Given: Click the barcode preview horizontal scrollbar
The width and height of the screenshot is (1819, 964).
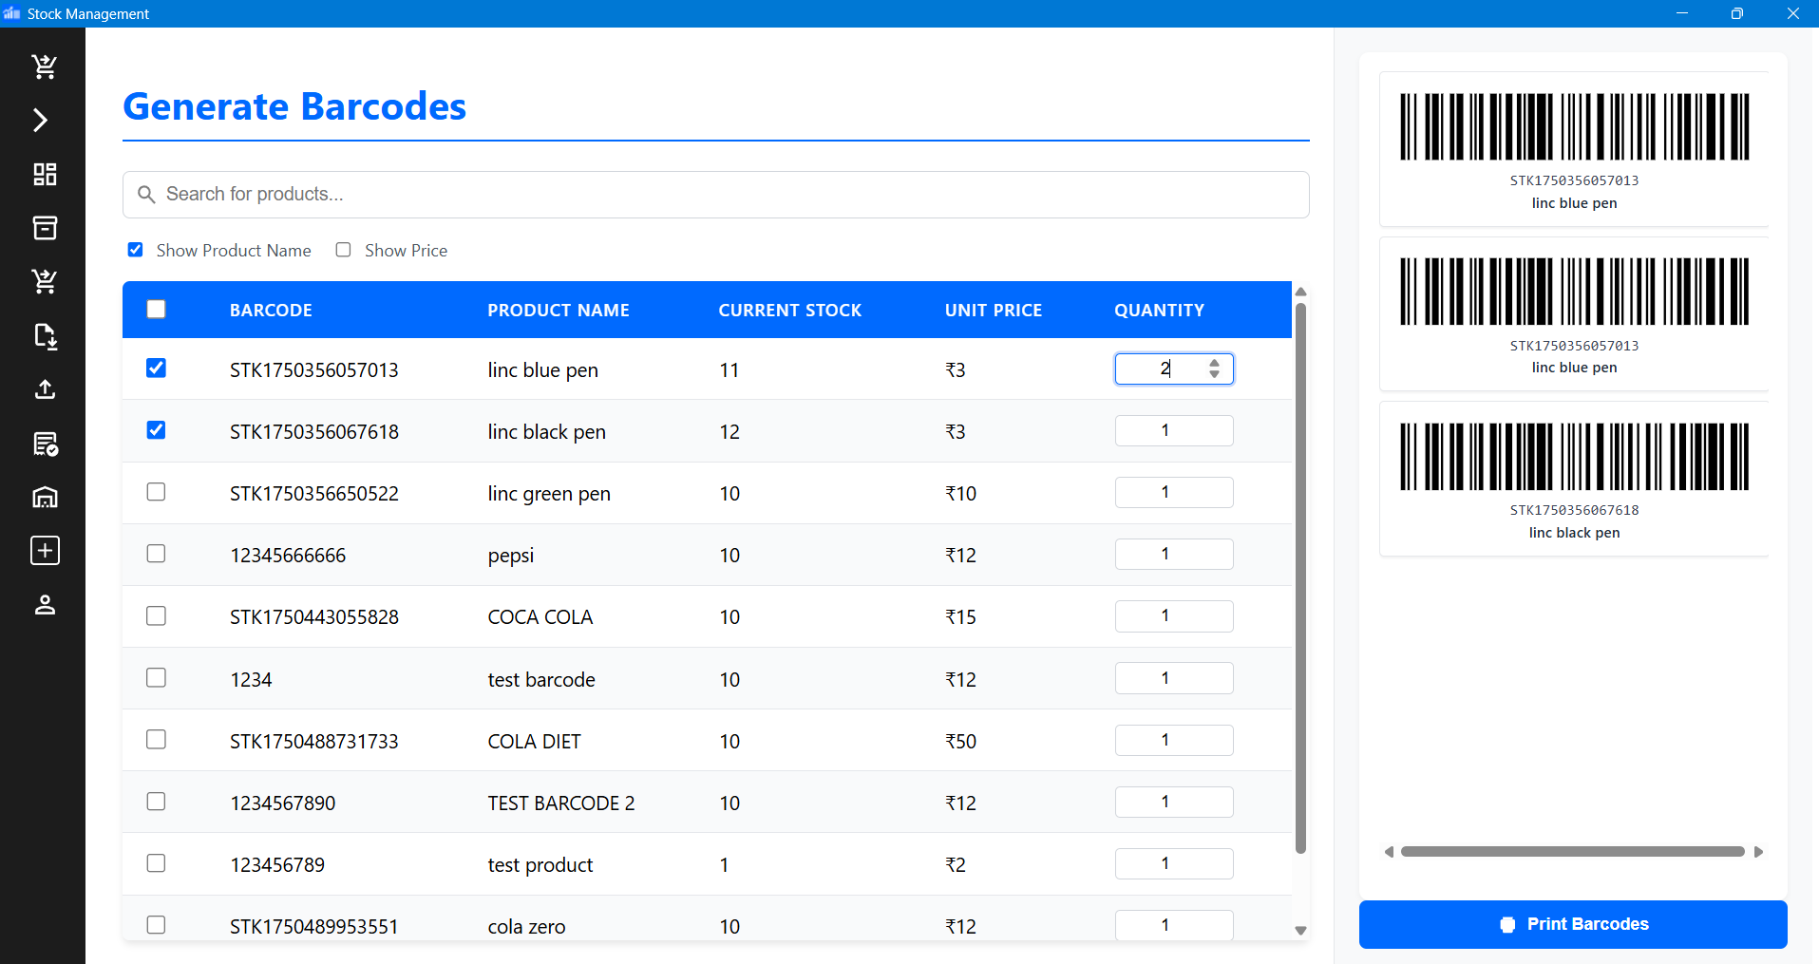Looking at the screenshot, I should coord(1572,852).
